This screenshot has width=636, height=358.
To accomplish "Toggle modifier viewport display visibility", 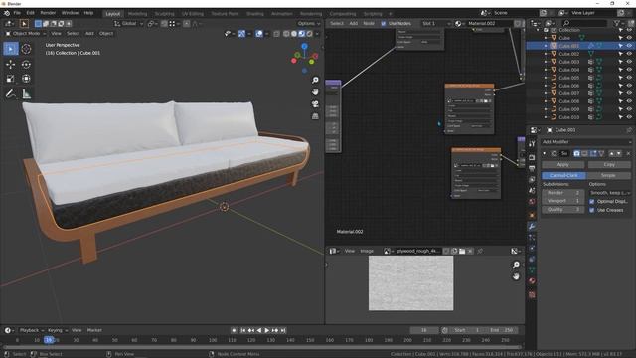I will [x=585, y=153].
